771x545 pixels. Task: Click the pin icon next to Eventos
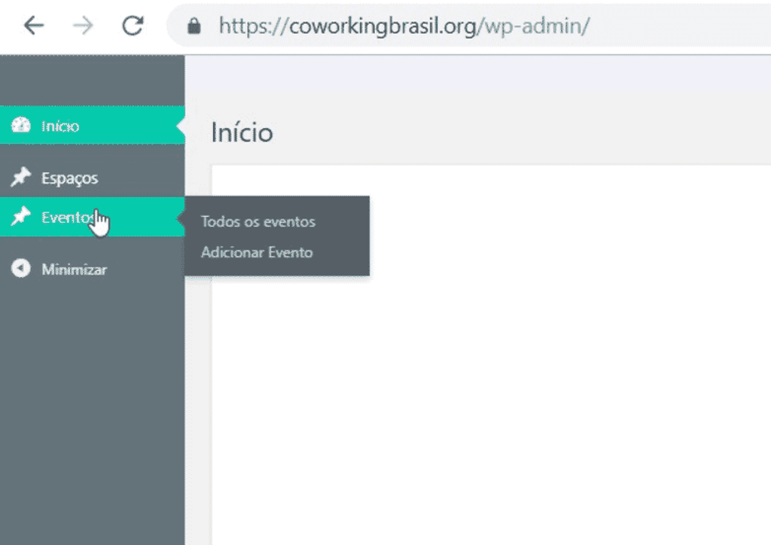click(20, 216)
